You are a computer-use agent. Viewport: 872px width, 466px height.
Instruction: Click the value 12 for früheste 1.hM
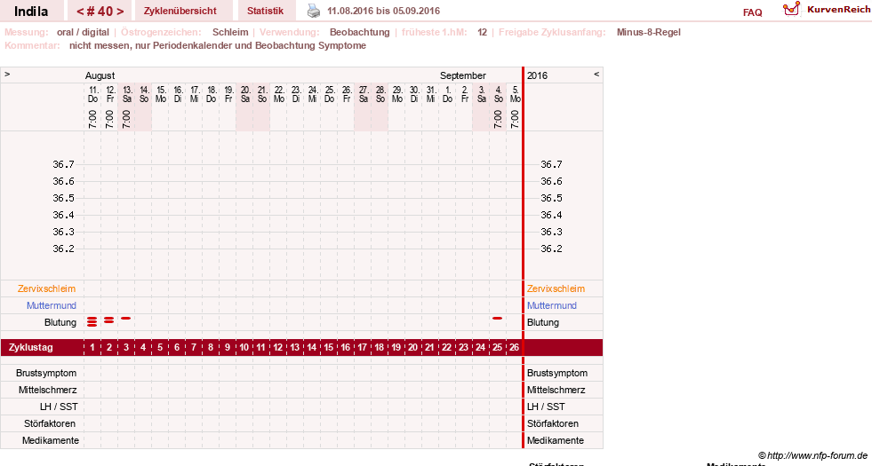[x=482, y=32]
